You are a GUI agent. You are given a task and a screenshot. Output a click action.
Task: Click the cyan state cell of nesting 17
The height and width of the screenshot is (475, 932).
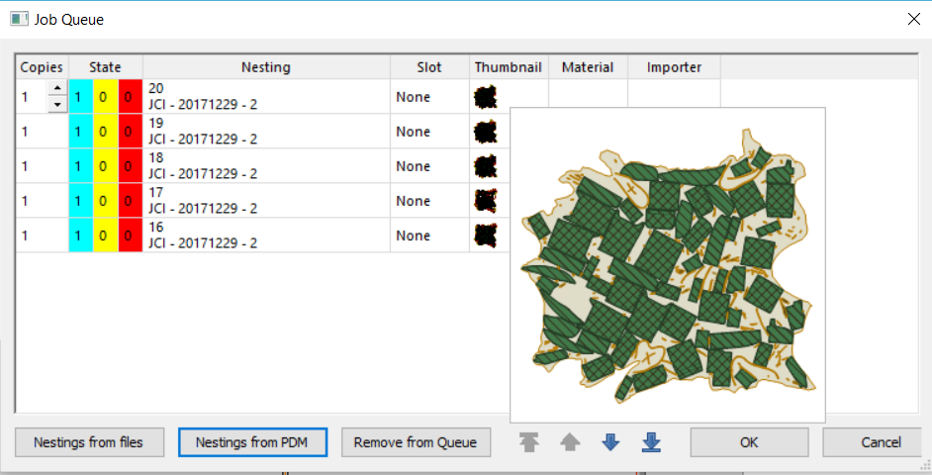pos(81,200)
